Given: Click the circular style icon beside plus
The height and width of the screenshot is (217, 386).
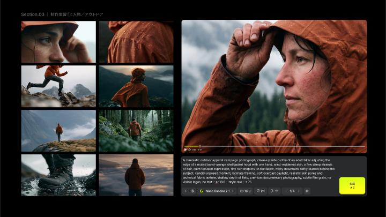Looking at the screenshot, I should click(x=192, y=191).
